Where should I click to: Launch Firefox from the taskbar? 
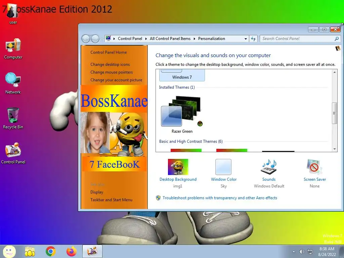click(x=72, y=252)
